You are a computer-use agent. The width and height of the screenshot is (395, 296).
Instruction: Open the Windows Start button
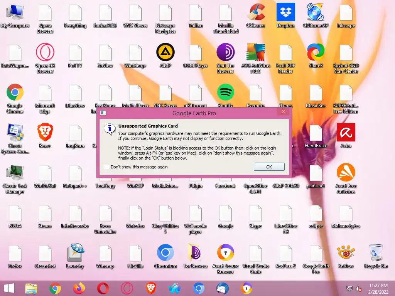coord(9,288)
